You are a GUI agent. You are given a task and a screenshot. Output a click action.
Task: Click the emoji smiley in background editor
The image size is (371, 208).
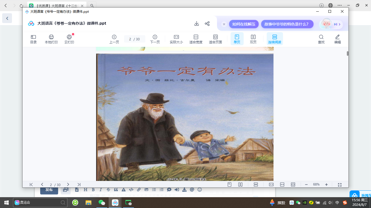coord(200,190)
